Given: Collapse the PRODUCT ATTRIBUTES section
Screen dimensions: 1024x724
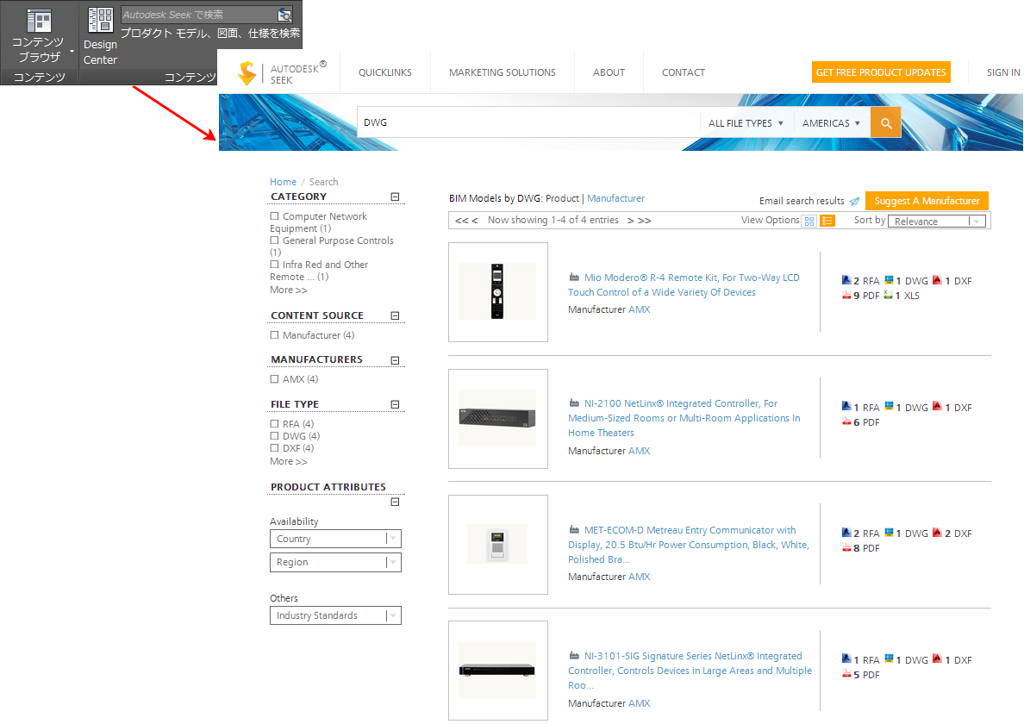Looking at the screenshot, I should click(395, 502).
